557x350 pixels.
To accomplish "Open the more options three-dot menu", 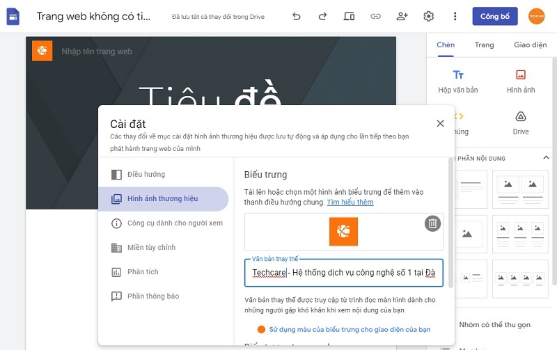I will [x=455, y=16].
